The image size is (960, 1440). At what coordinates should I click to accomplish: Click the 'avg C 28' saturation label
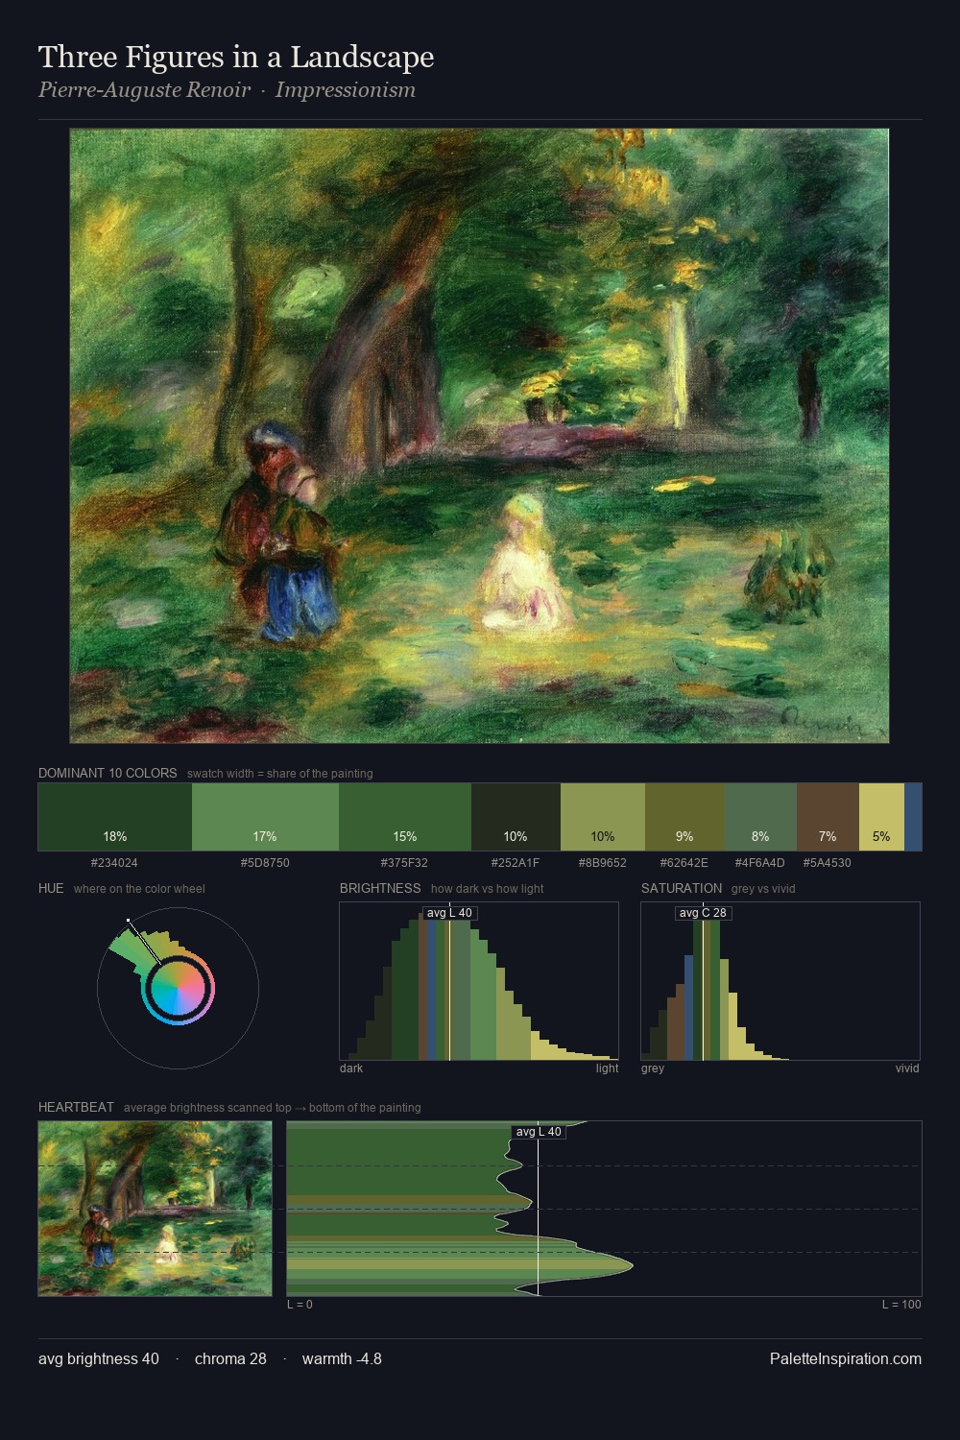(x=703, y=913)
